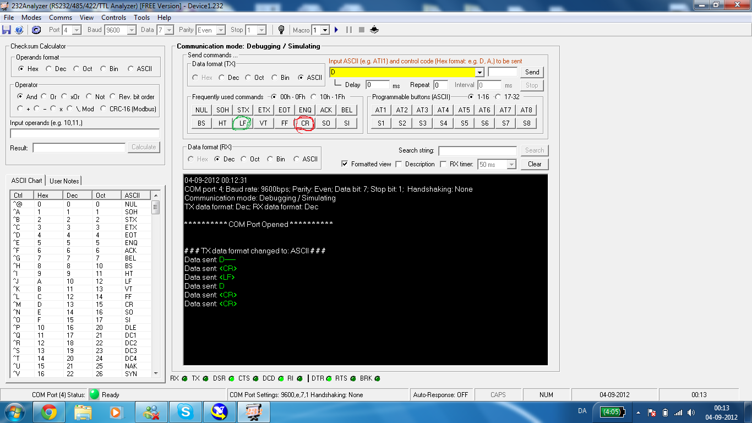Enable the Description checkbox
The image size is (752, 423).
[x=399, y=164]
